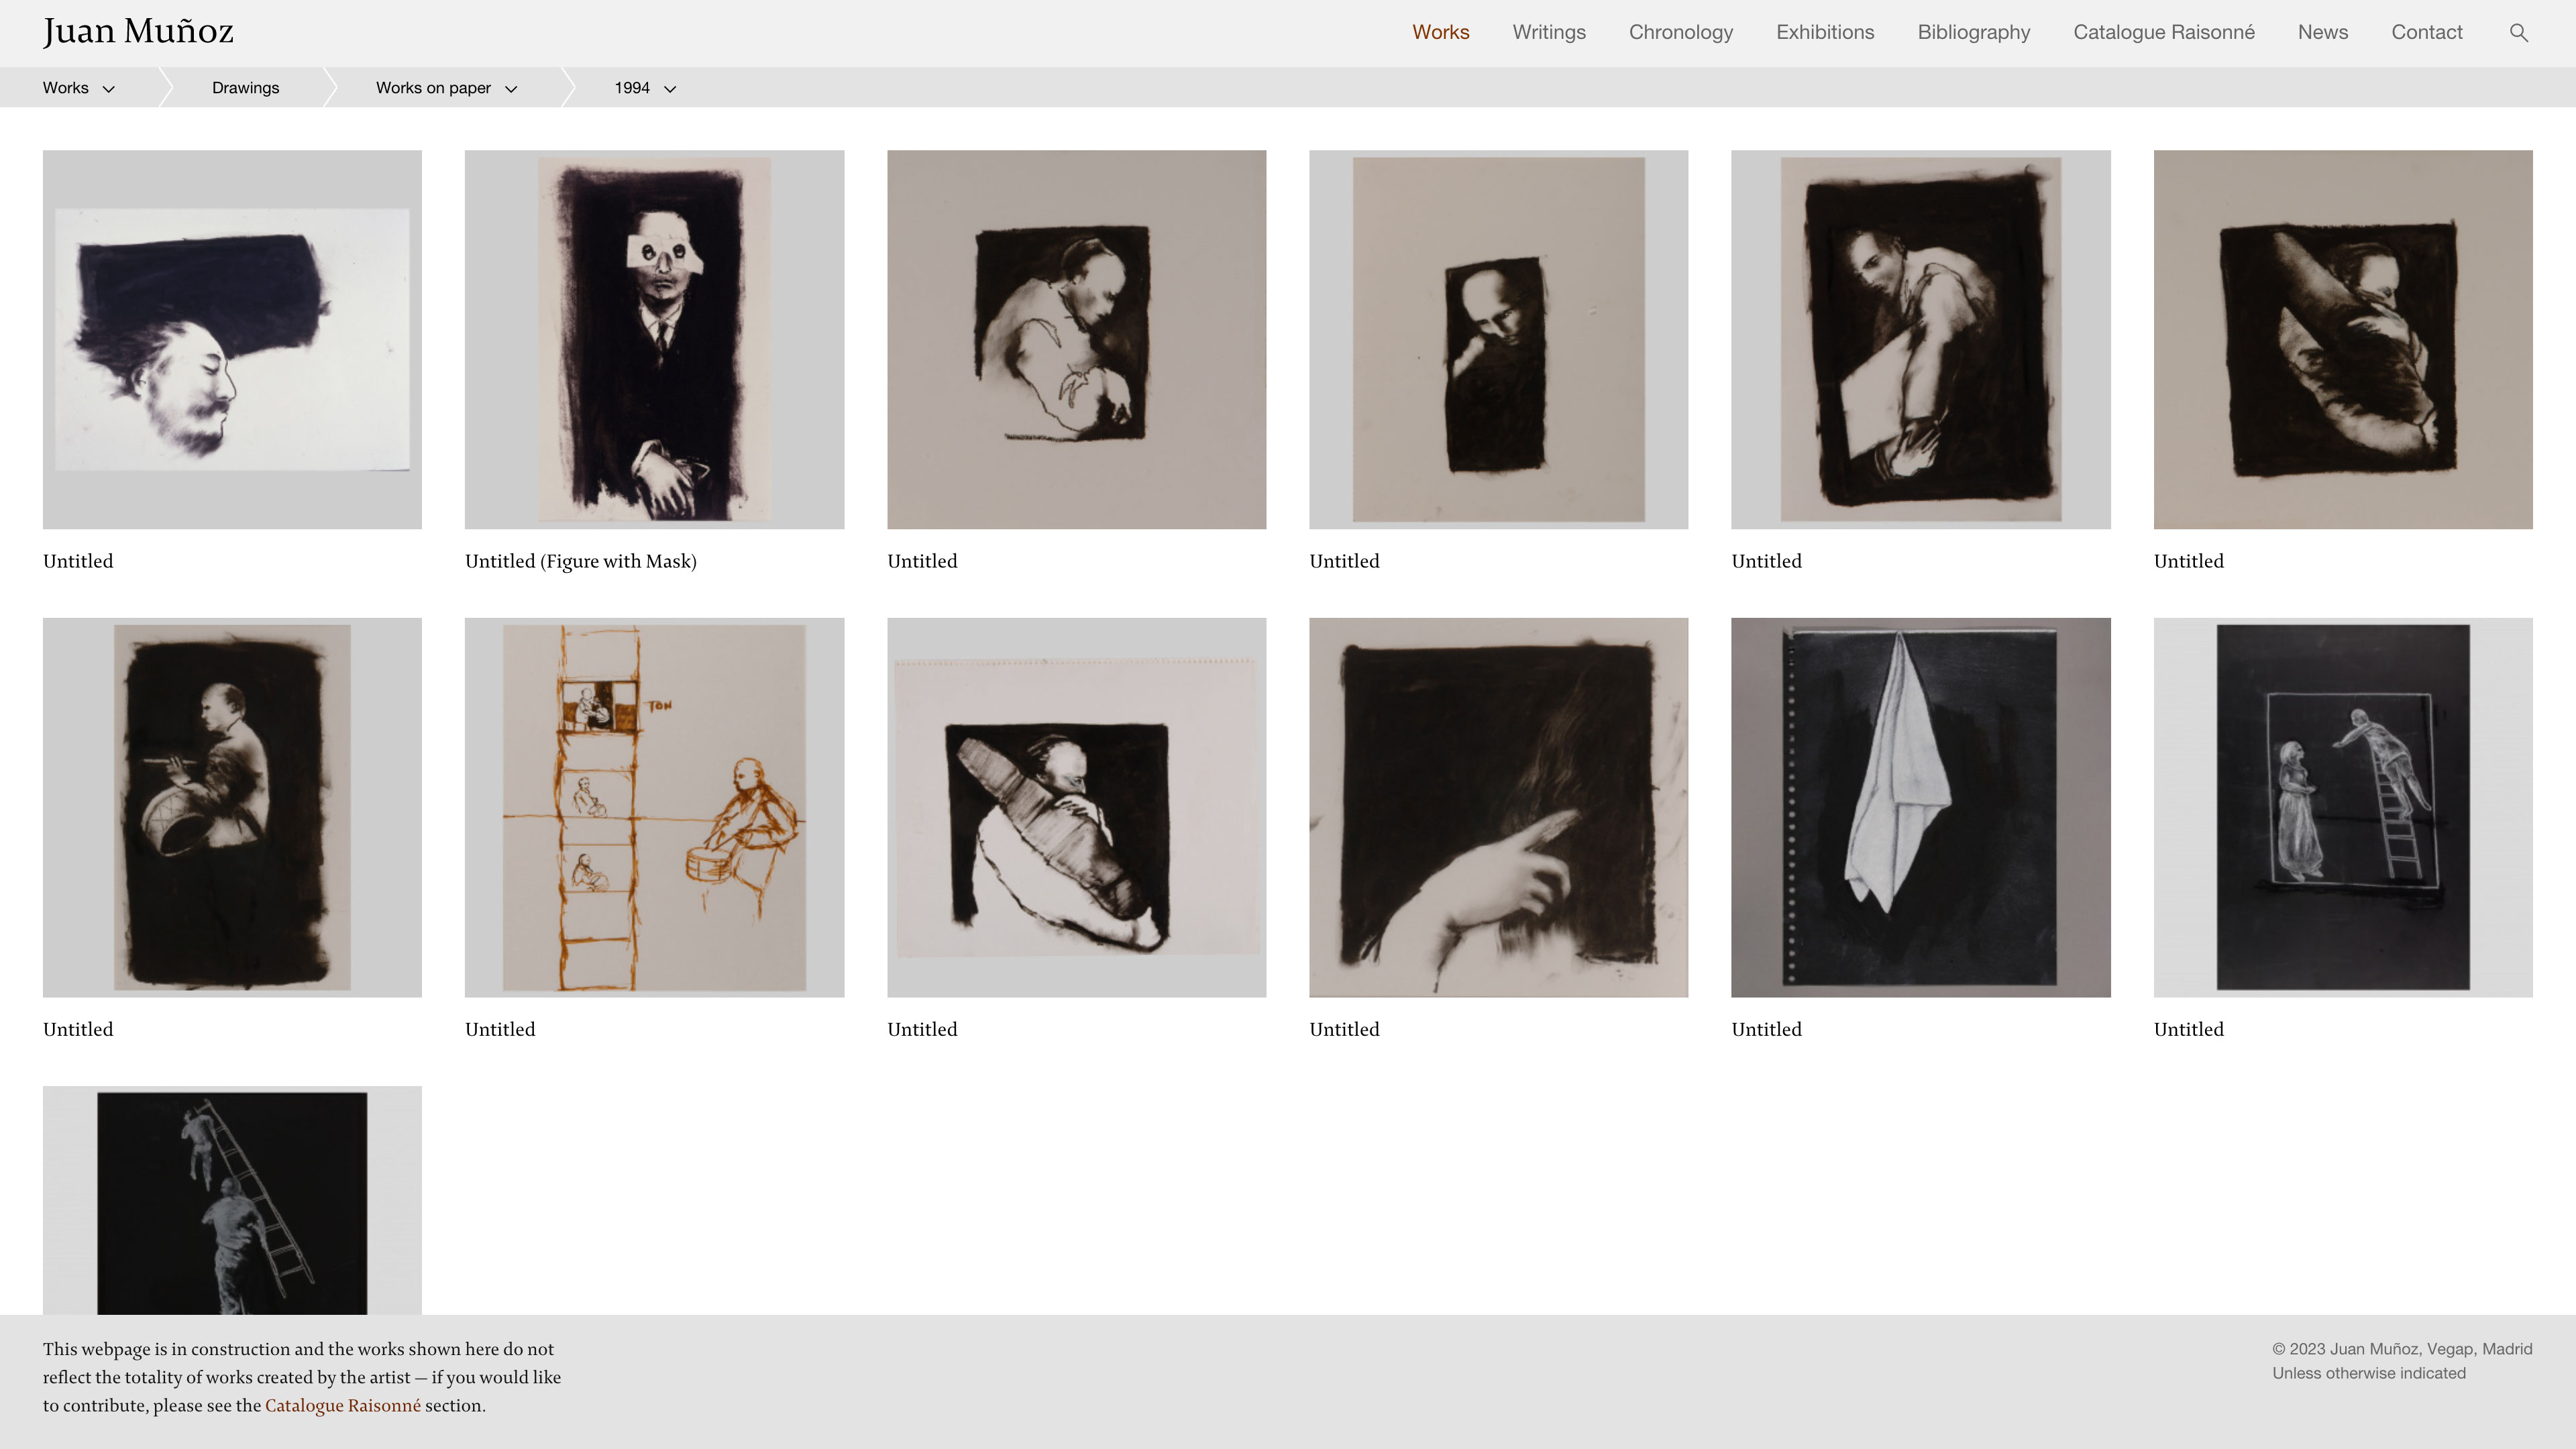Viewport: 2576px width, 1449px height.
Task: Expand the 1994 year dropdown
Action: [645, 88]
